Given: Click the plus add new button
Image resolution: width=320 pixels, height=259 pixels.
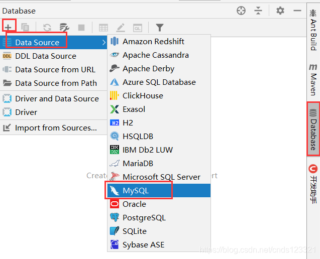Looking at the screenshot, I should coord(8,27).
